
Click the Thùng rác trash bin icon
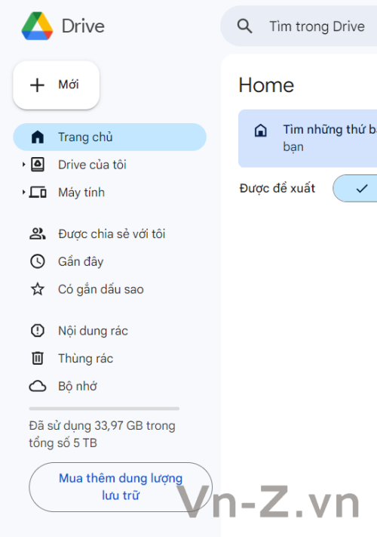[37, 359]
